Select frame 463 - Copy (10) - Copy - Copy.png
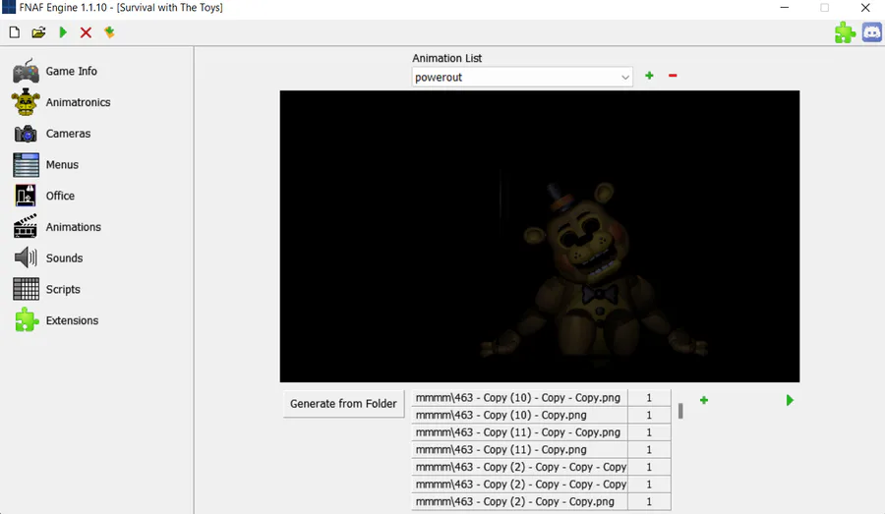This screenshot has width=885, height=514. pyautogui.click(x=519, y=398)
